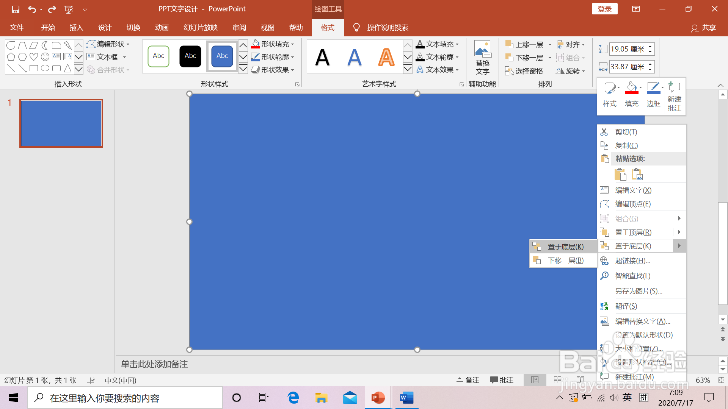
Task: Open the 选择窗格 selection pane
Action: 524,71
